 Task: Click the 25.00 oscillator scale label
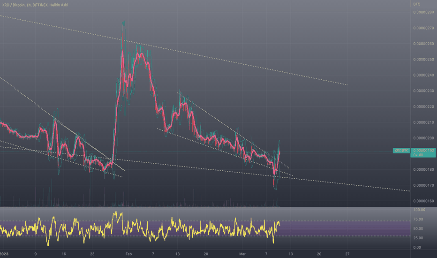[418, 238]
